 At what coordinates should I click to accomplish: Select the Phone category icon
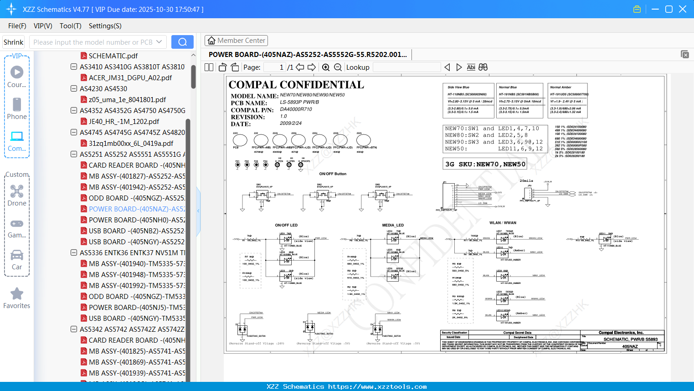point(17,108)
